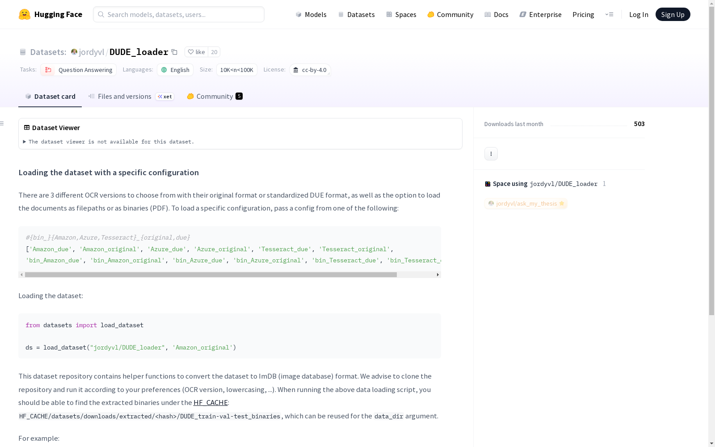Click the Downloads last month count 503
The height and width of the screenshot is (447, 715).
639,124
